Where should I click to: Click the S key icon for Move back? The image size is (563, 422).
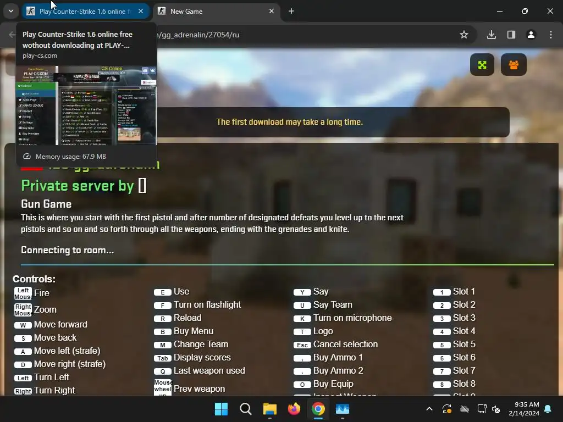(23, 338)
